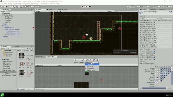Click the grass tile in the palette

click(x=87, y=73)
